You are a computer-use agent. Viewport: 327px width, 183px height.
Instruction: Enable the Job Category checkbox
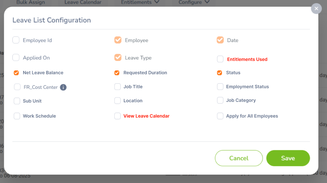[220, 100]
